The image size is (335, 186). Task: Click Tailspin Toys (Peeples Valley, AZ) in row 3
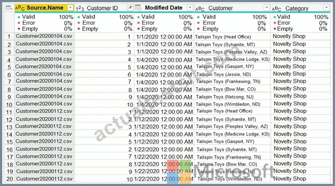(231, 52)
